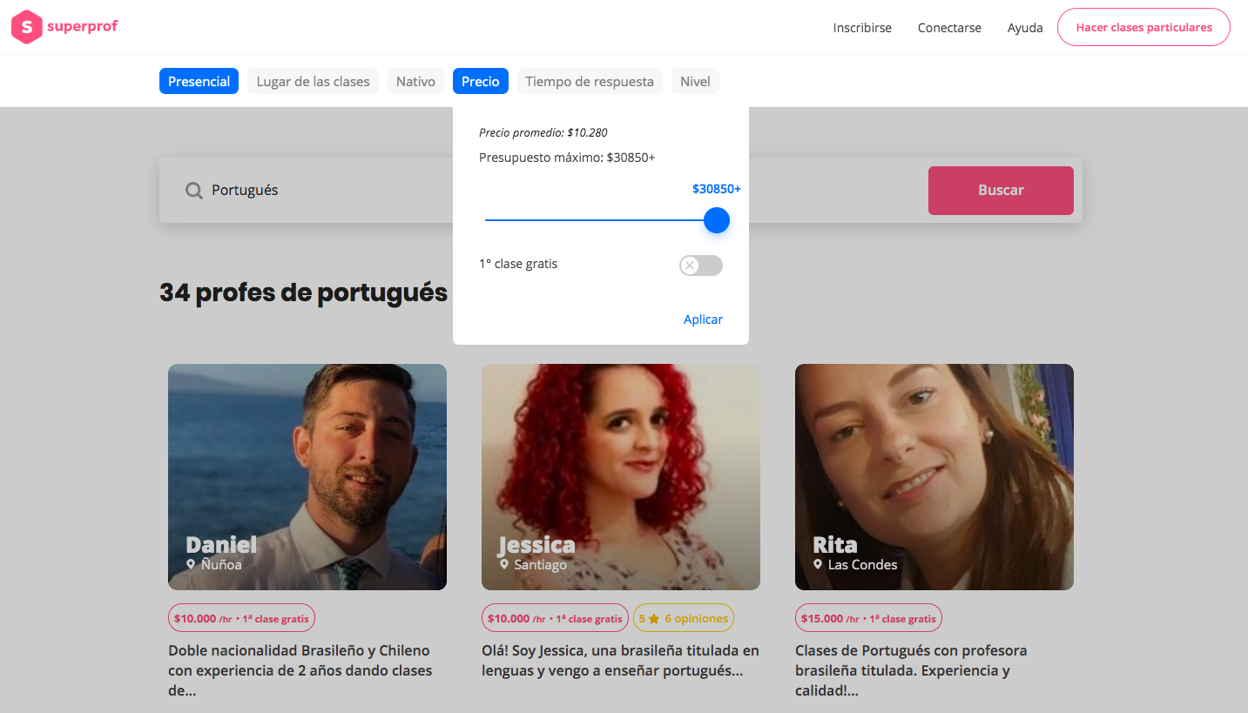Expand the Tiempo de respuesta filter

590,82
